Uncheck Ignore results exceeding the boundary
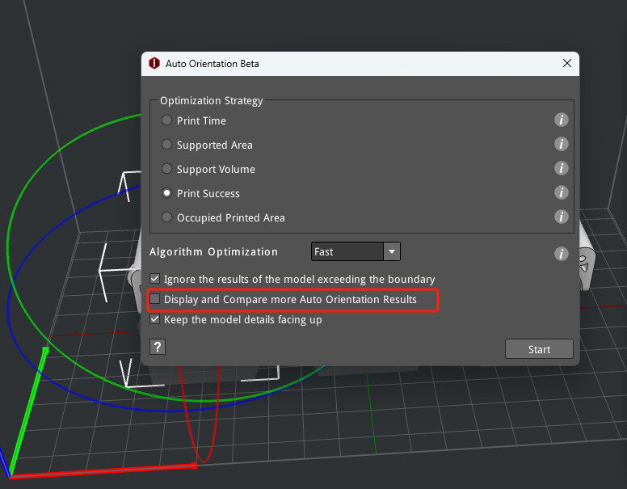Viewport: 627px width, 489px height. [x=155, y=279]
